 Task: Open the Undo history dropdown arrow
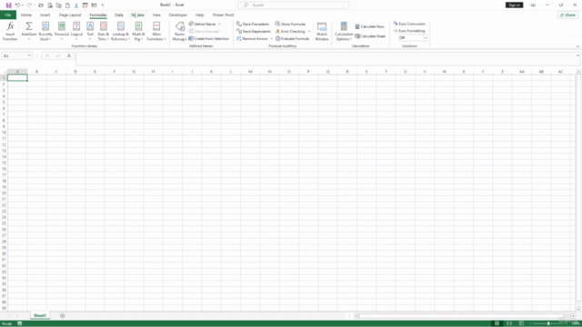pos(22,5)
